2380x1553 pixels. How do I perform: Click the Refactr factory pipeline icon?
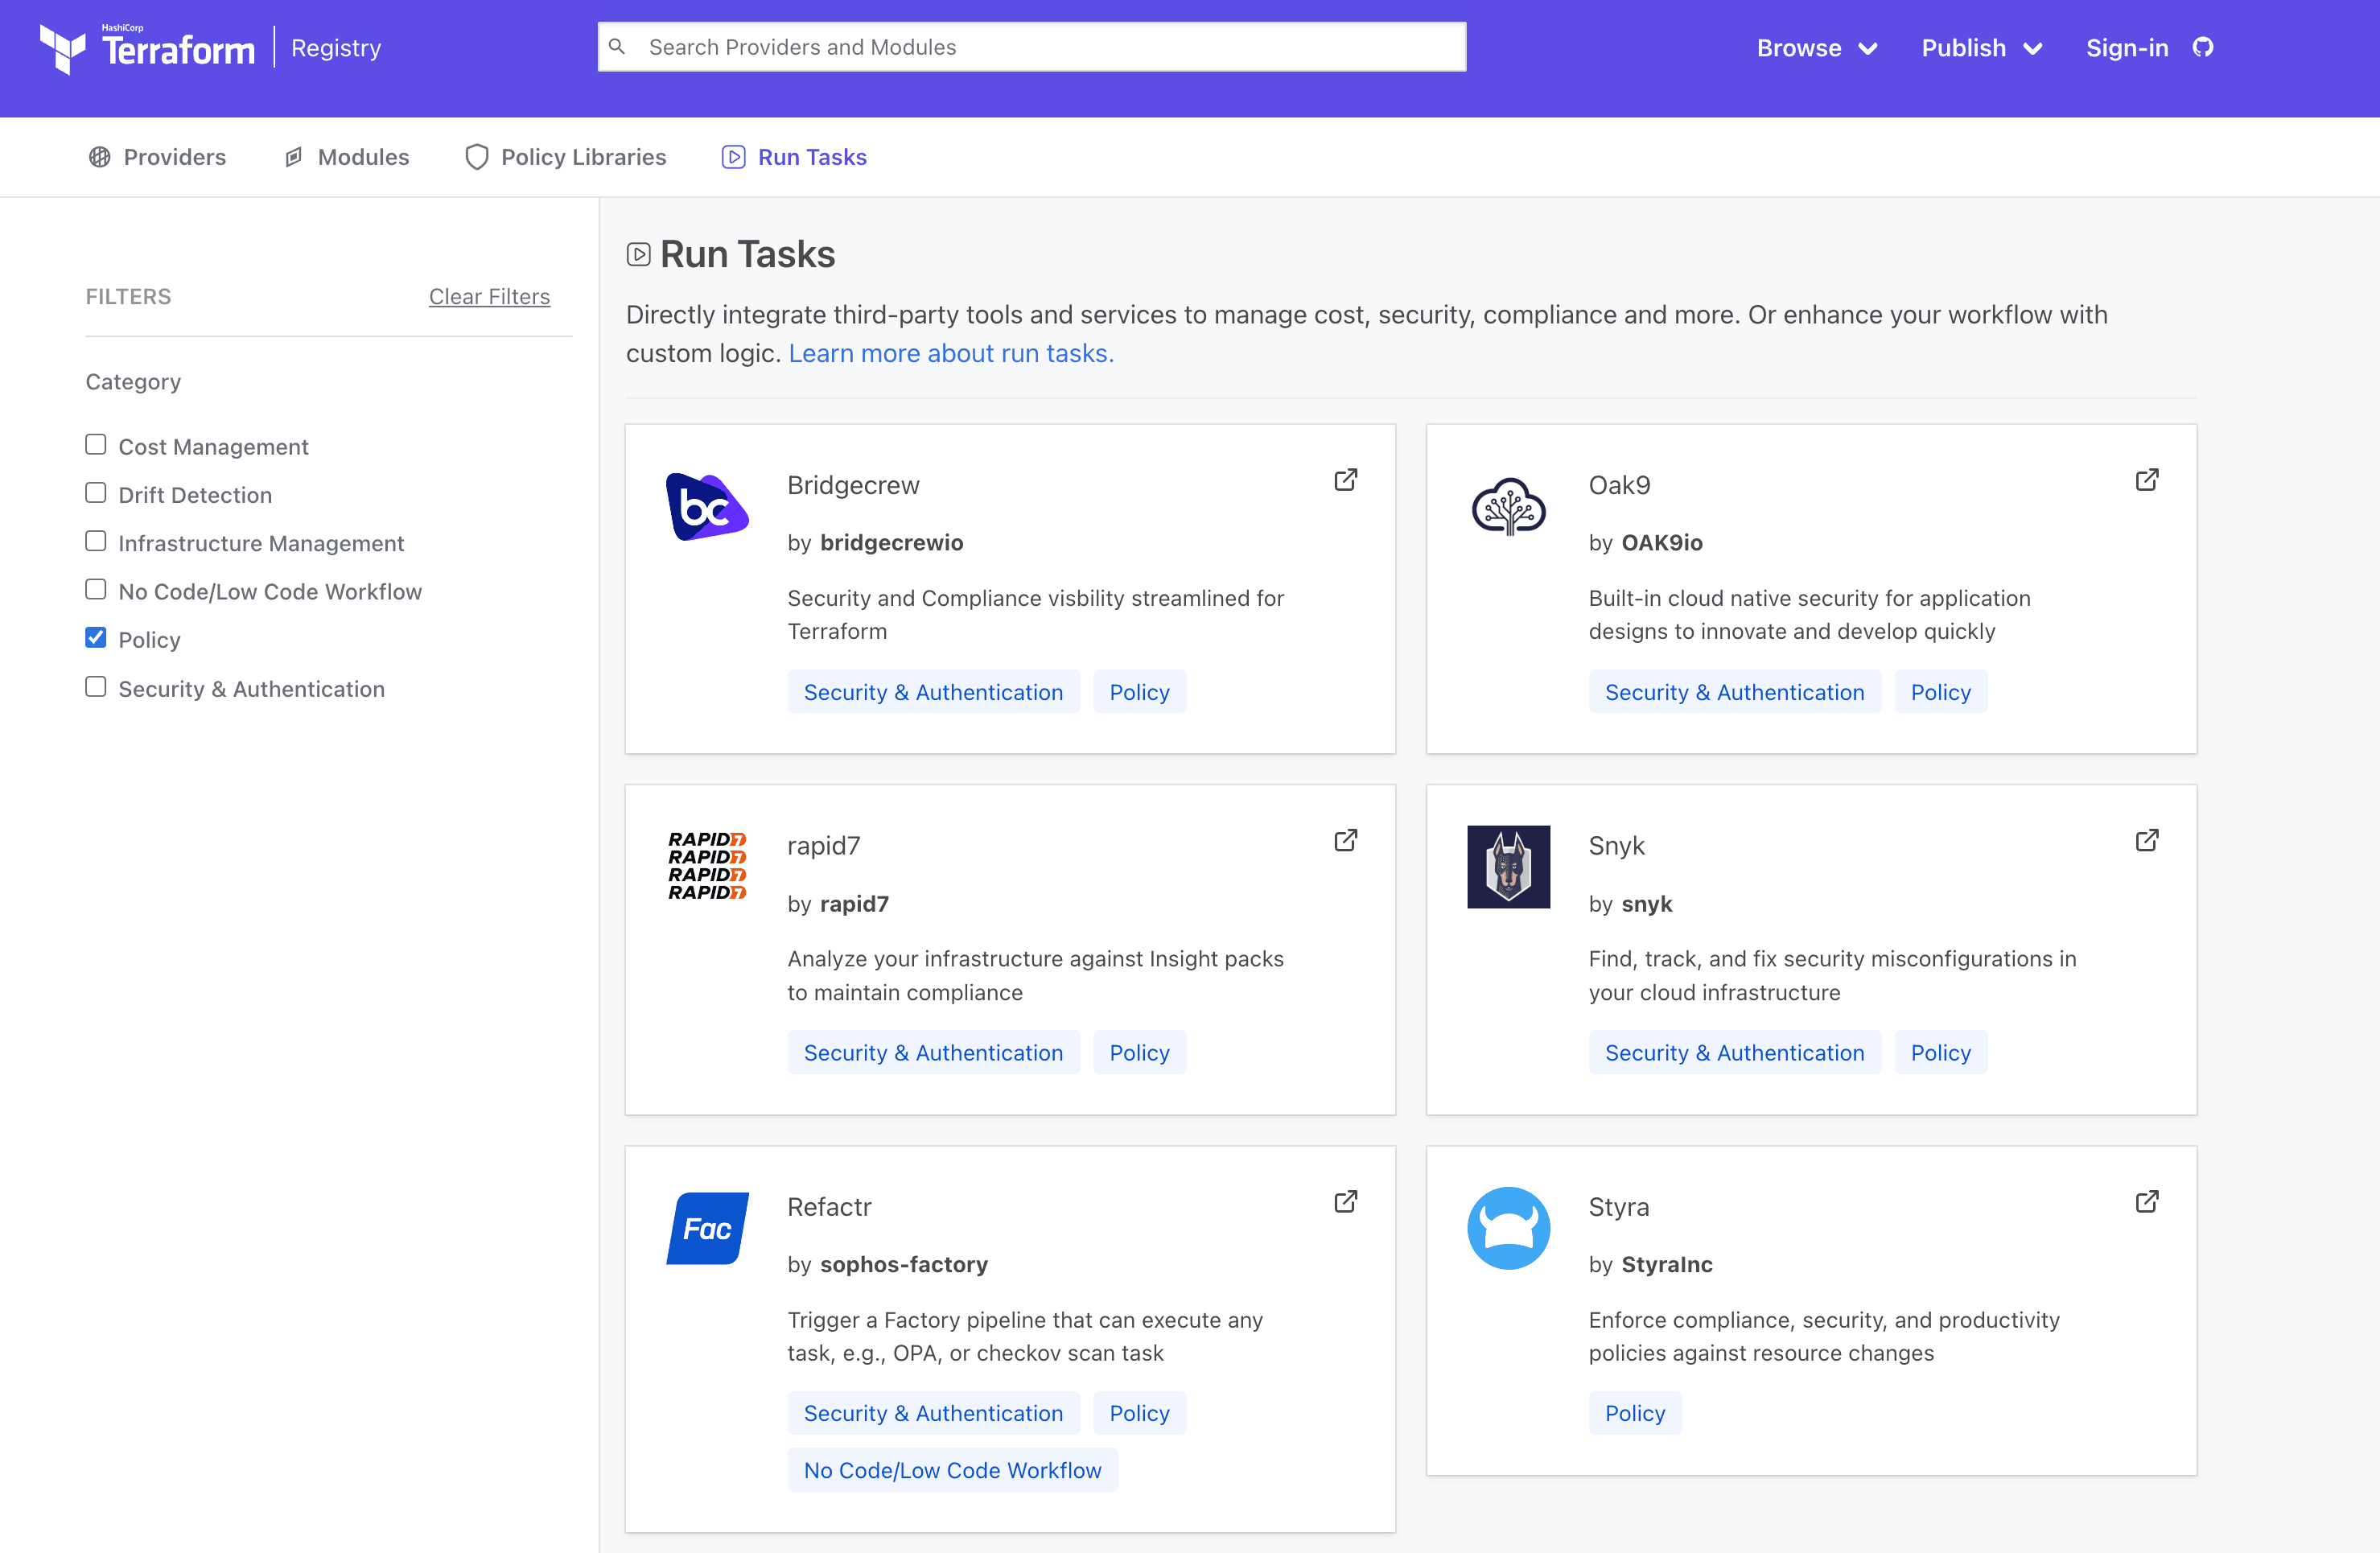coord(708,1227)
